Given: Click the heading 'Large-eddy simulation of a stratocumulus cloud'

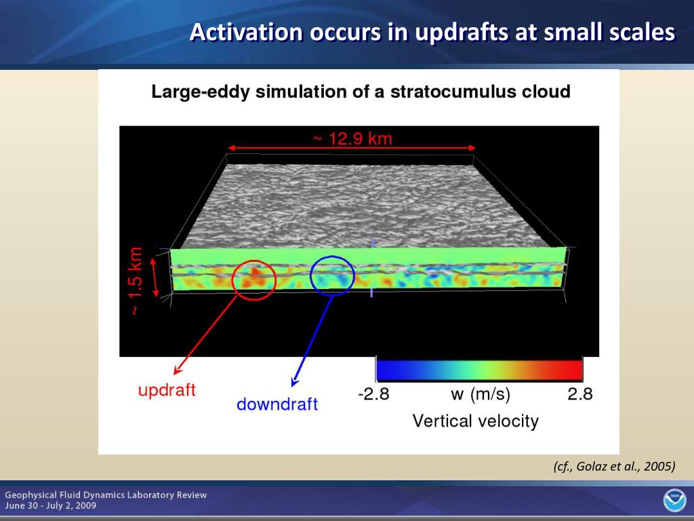Looking at the screenshot, I should pyautogui.click(x=361, y=92).
